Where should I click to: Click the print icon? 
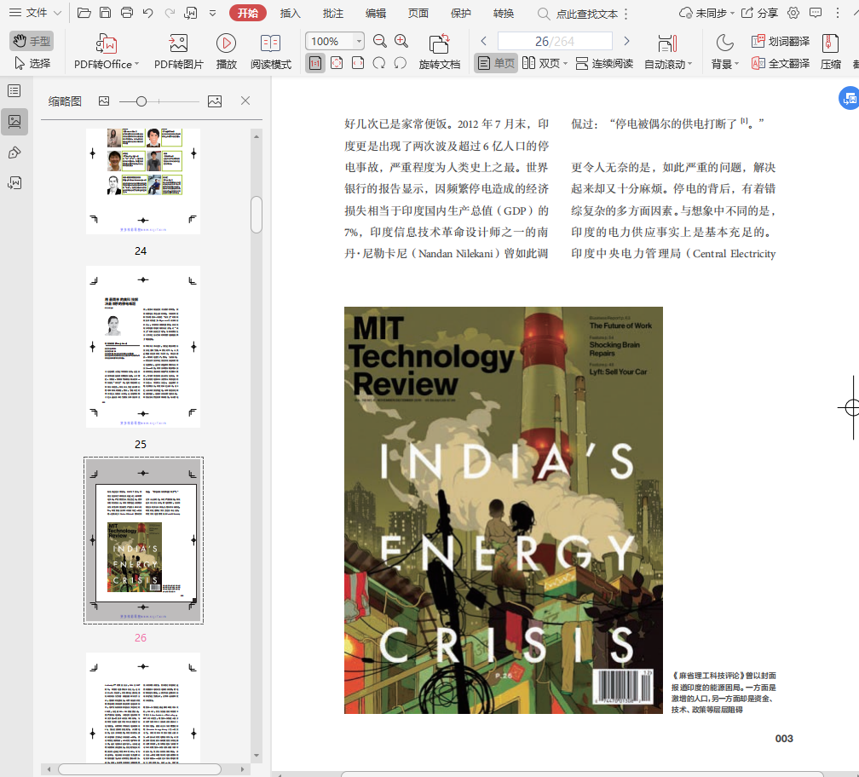tap(126, 13)
